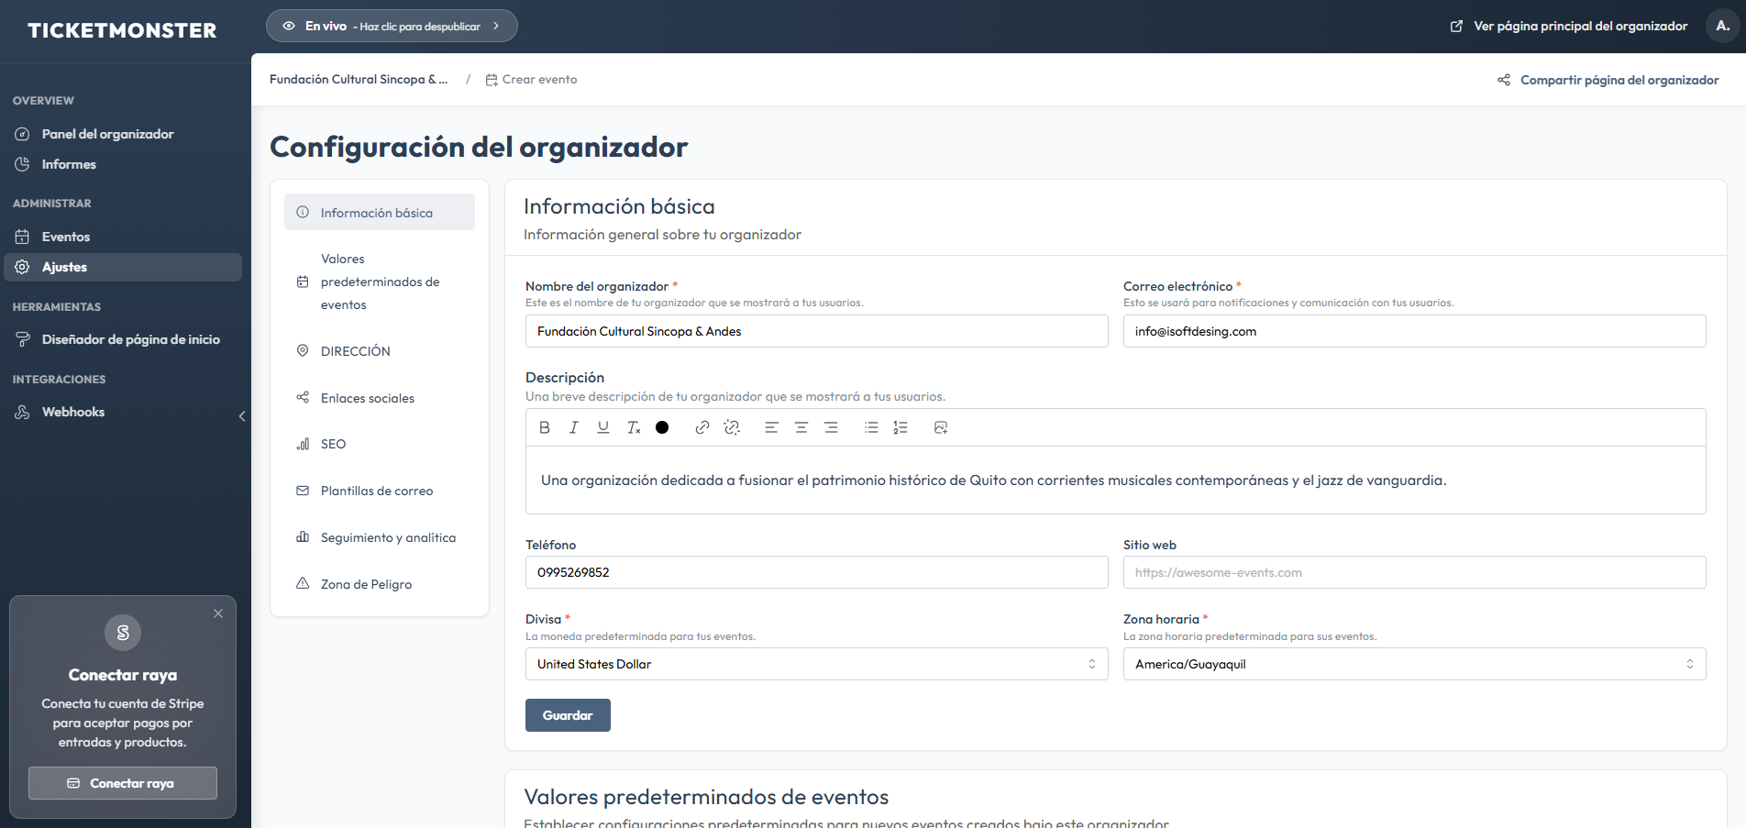Open Webhooks in the sidebar

click(x=123, y=412)
